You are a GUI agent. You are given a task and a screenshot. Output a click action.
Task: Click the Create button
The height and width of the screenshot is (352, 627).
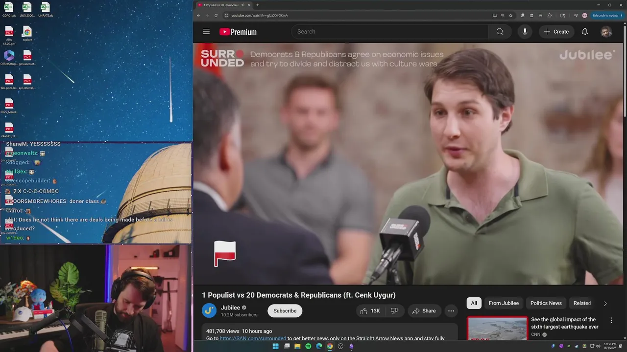point(556,32)
